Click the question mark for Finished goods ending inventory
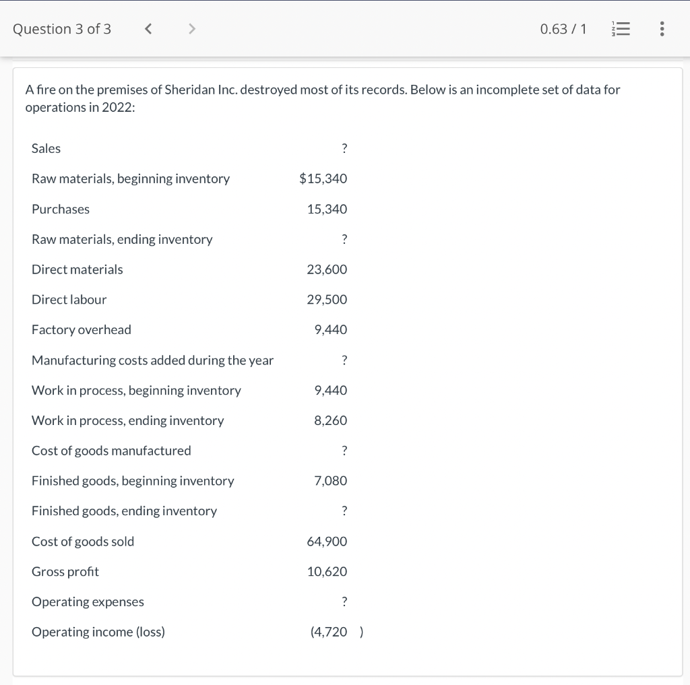 [344, 511]
